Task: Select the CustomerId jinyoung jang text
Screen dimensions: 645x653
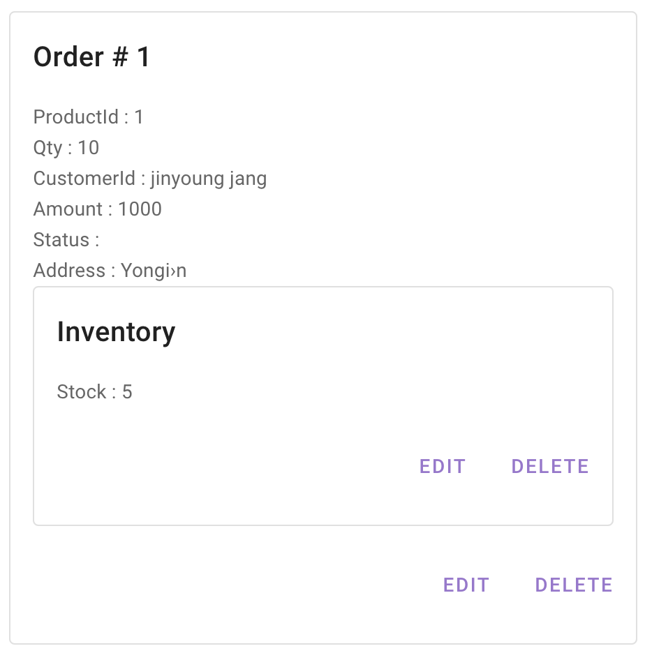Action: [149, 179]
